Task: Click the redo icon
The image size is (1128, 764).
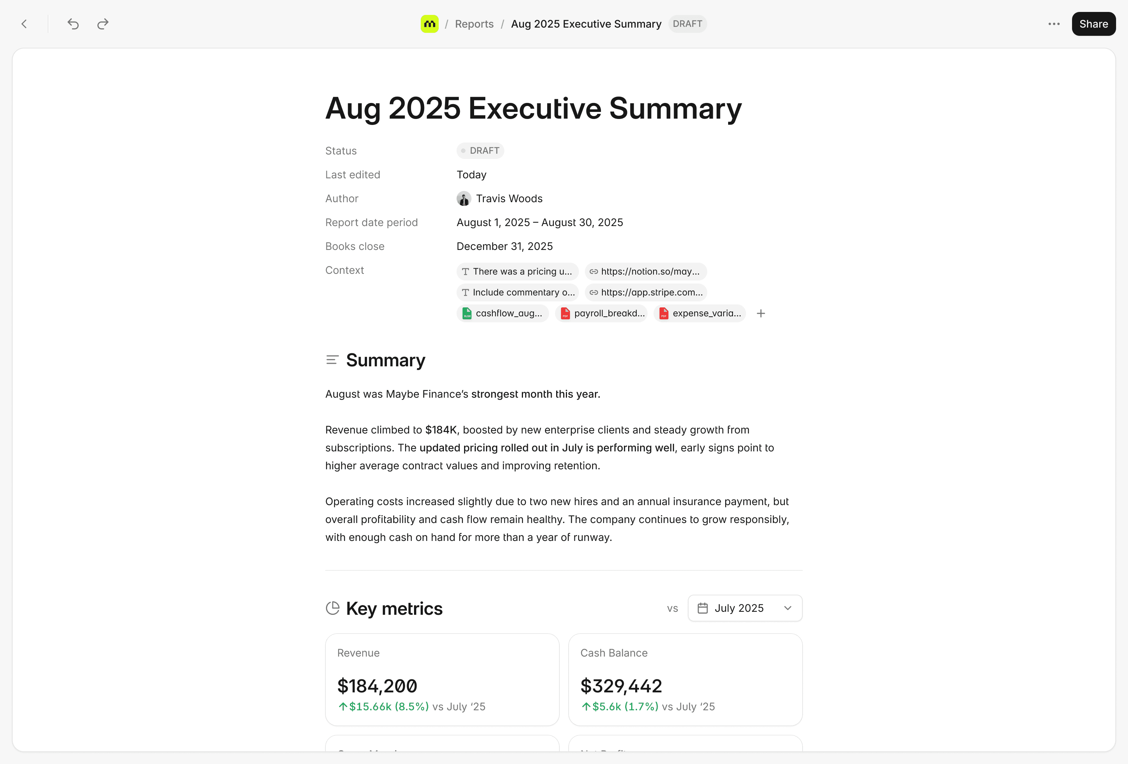Action: click(103, 24)
